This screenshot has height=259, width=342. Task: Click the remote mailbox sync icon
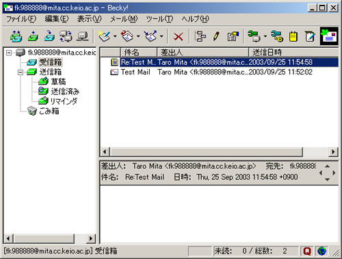pyautogui.click(x=66, y=36)
